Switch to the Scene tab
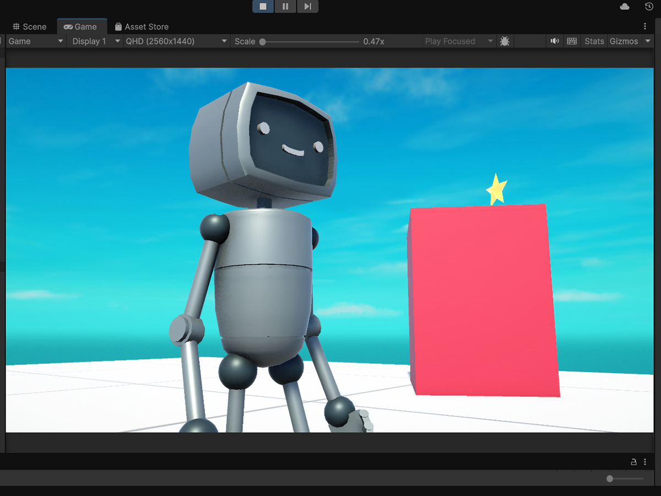661x496 pixels. [30, 26]
